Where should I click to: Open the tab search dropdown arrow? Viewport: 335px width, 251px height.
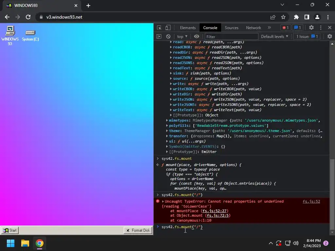point(282,5)
